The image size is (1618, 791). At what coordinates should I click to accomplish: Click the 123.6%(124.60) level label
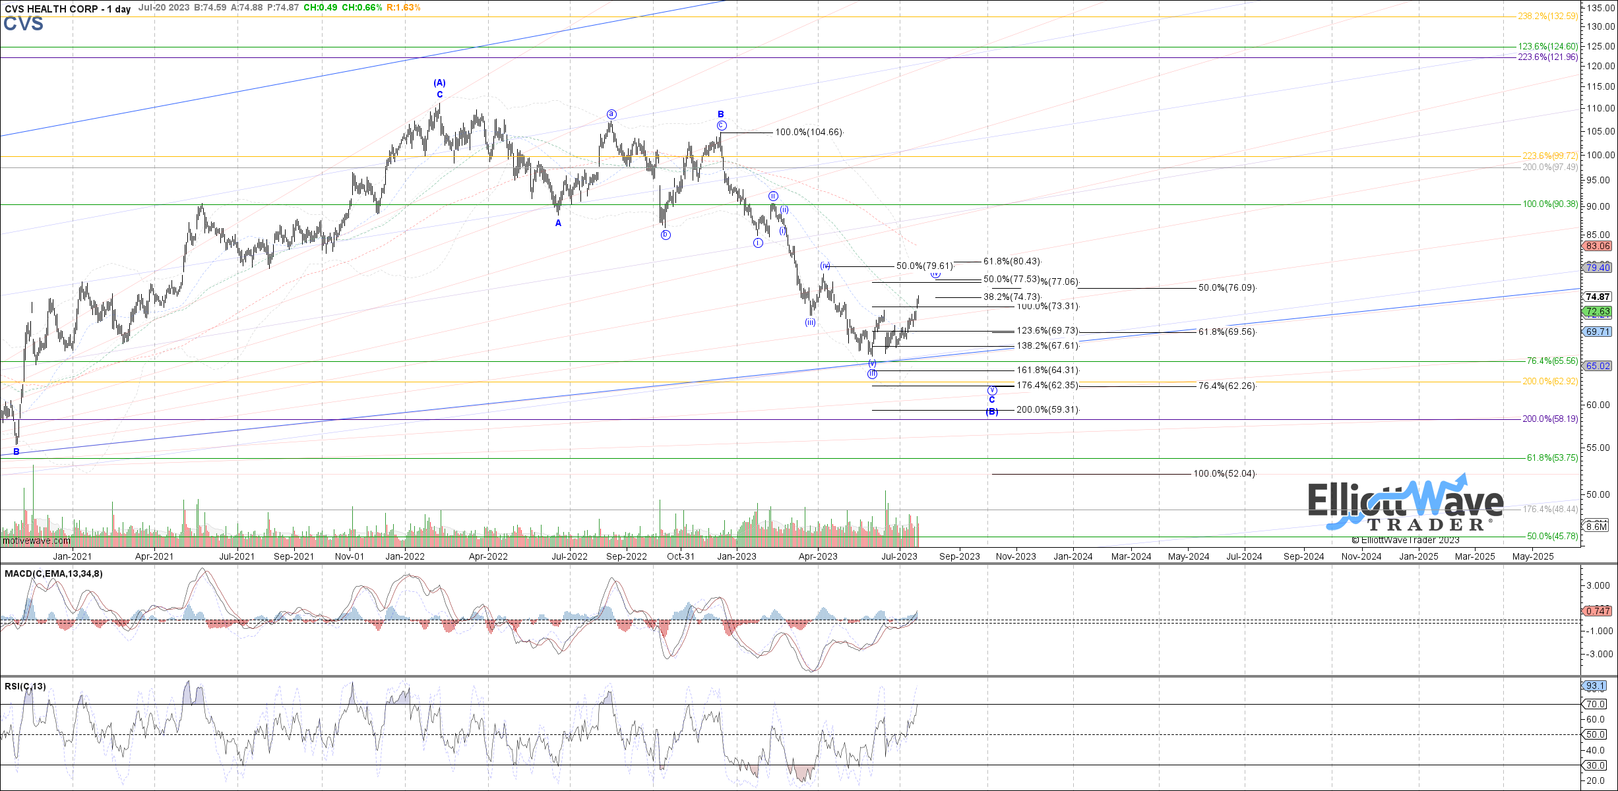[1548, 47]
